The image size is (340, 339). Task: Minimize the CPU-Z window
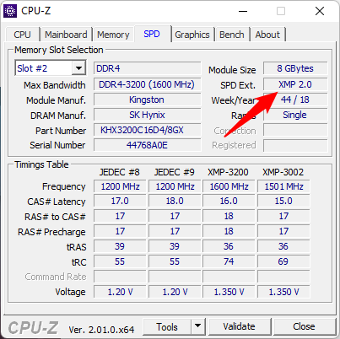[x=243, y=11]
